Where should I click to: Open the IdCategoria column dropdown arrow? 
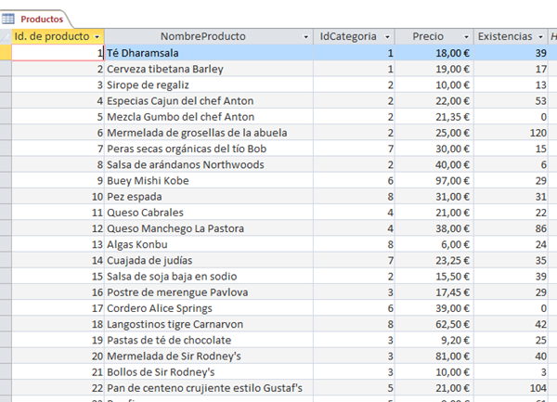tap(387, 36)
